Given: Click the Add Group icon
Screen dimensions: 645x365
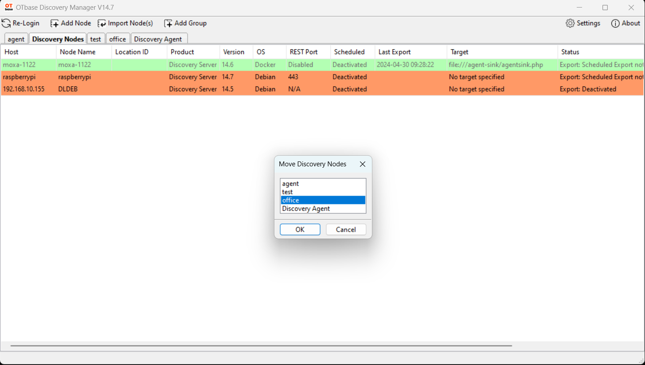Looking at the screenshot, I should 168,23.
